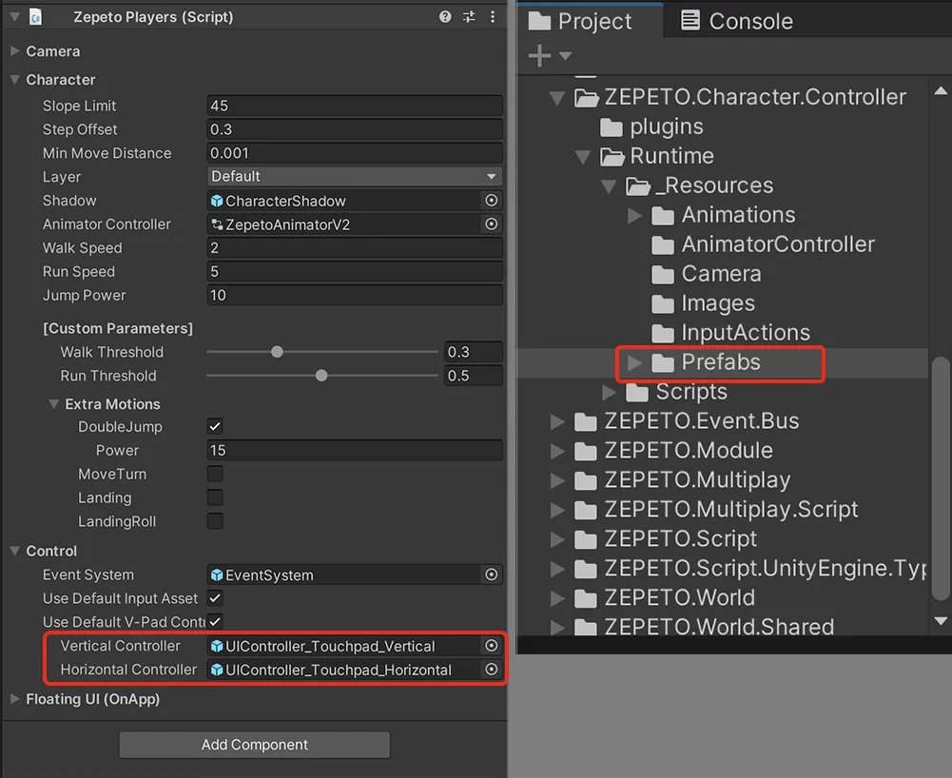
Task: Click the InputActions folder icon
Action: pyautogui.click(x=662, y=334)
